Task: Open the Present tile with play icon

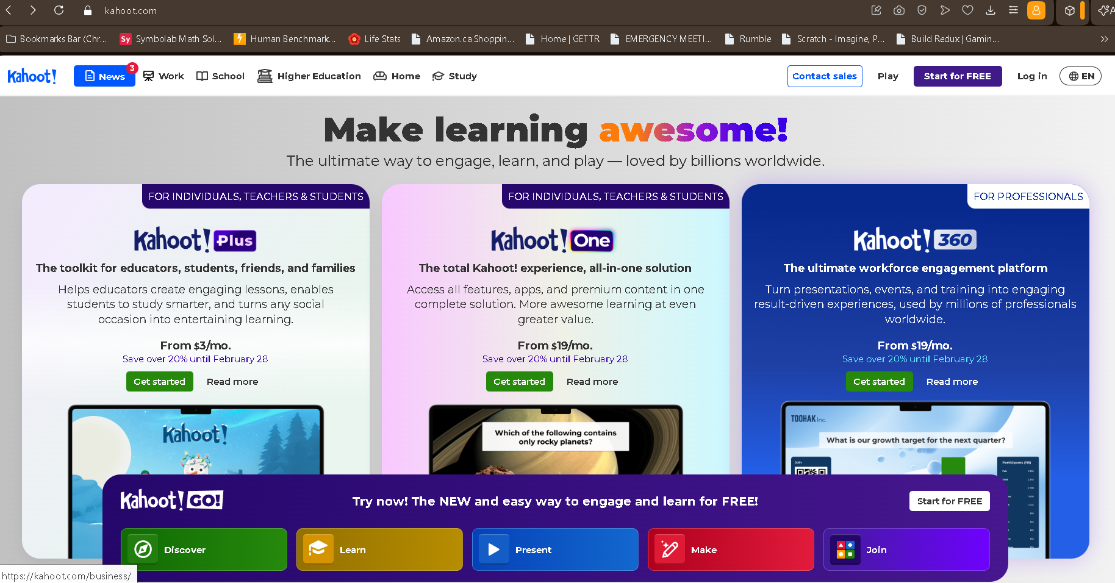Action: [555, 549]
